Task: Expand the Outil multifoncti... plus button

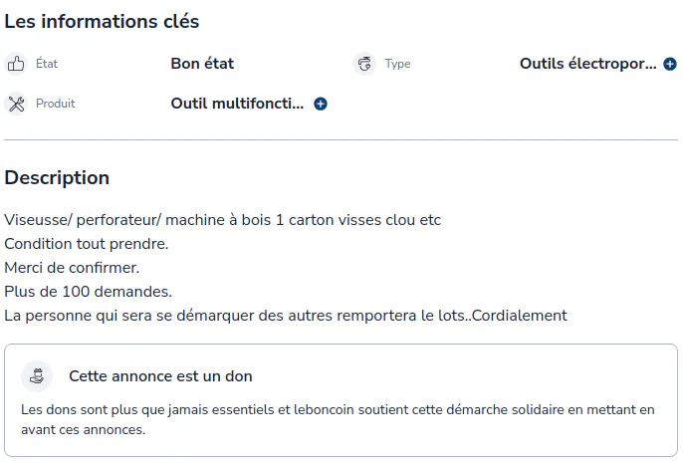Action: 321,105
